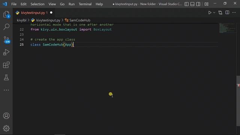Open the Help menu

(x=99, y=4)
